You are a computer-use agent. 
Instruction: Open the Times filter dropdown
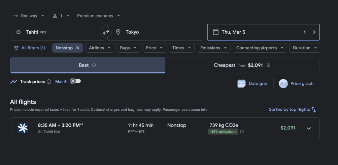182,48
